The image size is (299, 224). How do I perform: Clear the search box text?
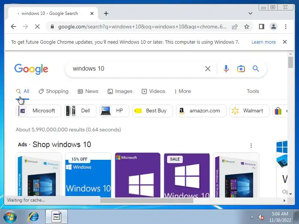coord(208,69)
